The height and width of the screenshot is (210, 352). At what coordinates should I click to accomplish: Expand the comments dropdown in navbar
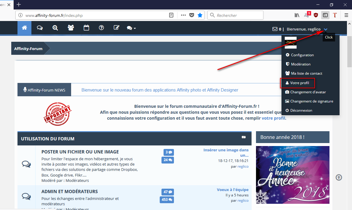[131, 28]
